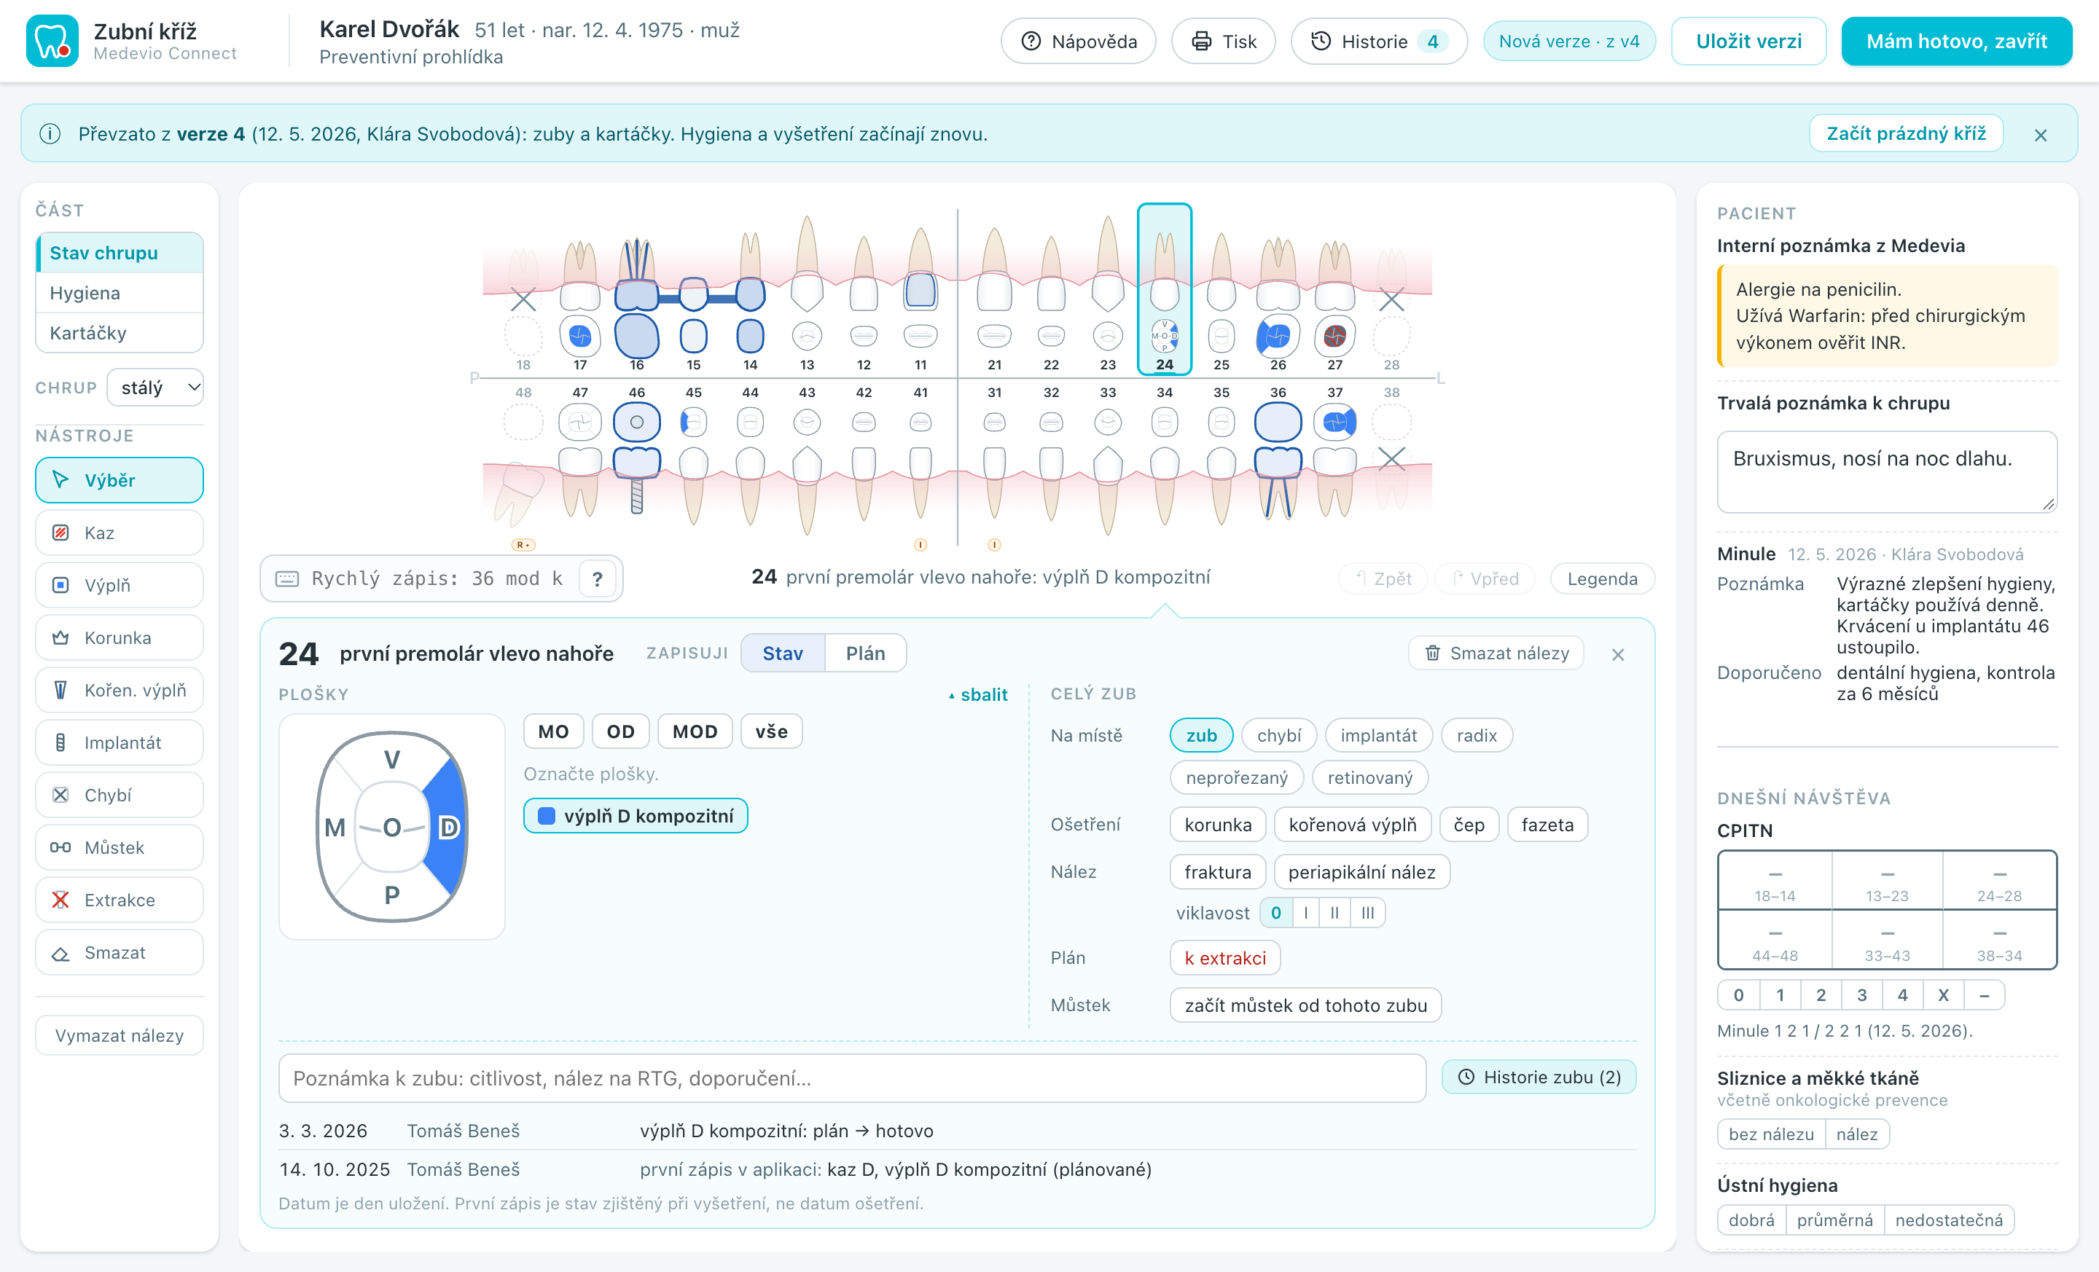2099x1272 pixels.
Task: Print the chart with Tisk
Action: coord(1223,41)
